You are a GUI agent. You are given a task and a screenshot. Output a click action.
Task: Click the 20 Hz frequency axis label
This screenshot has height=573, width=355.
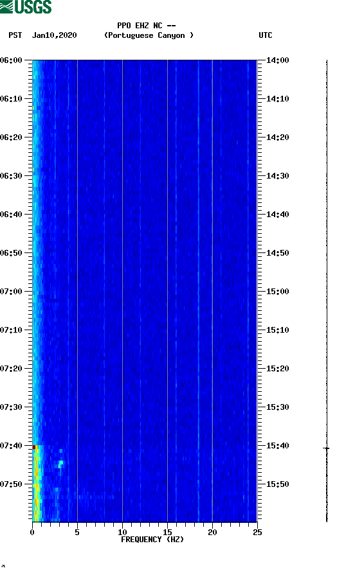[212, 533]
